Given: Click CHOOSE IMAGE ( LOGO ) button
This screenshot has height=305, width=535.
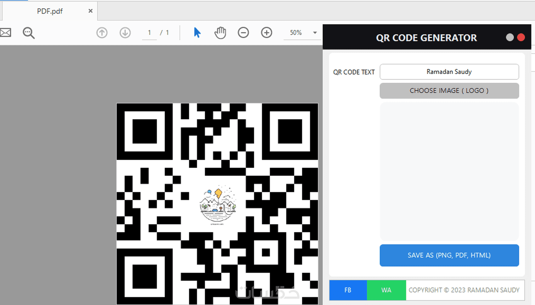Looking at the screenshot, I should tap(449, 91).
